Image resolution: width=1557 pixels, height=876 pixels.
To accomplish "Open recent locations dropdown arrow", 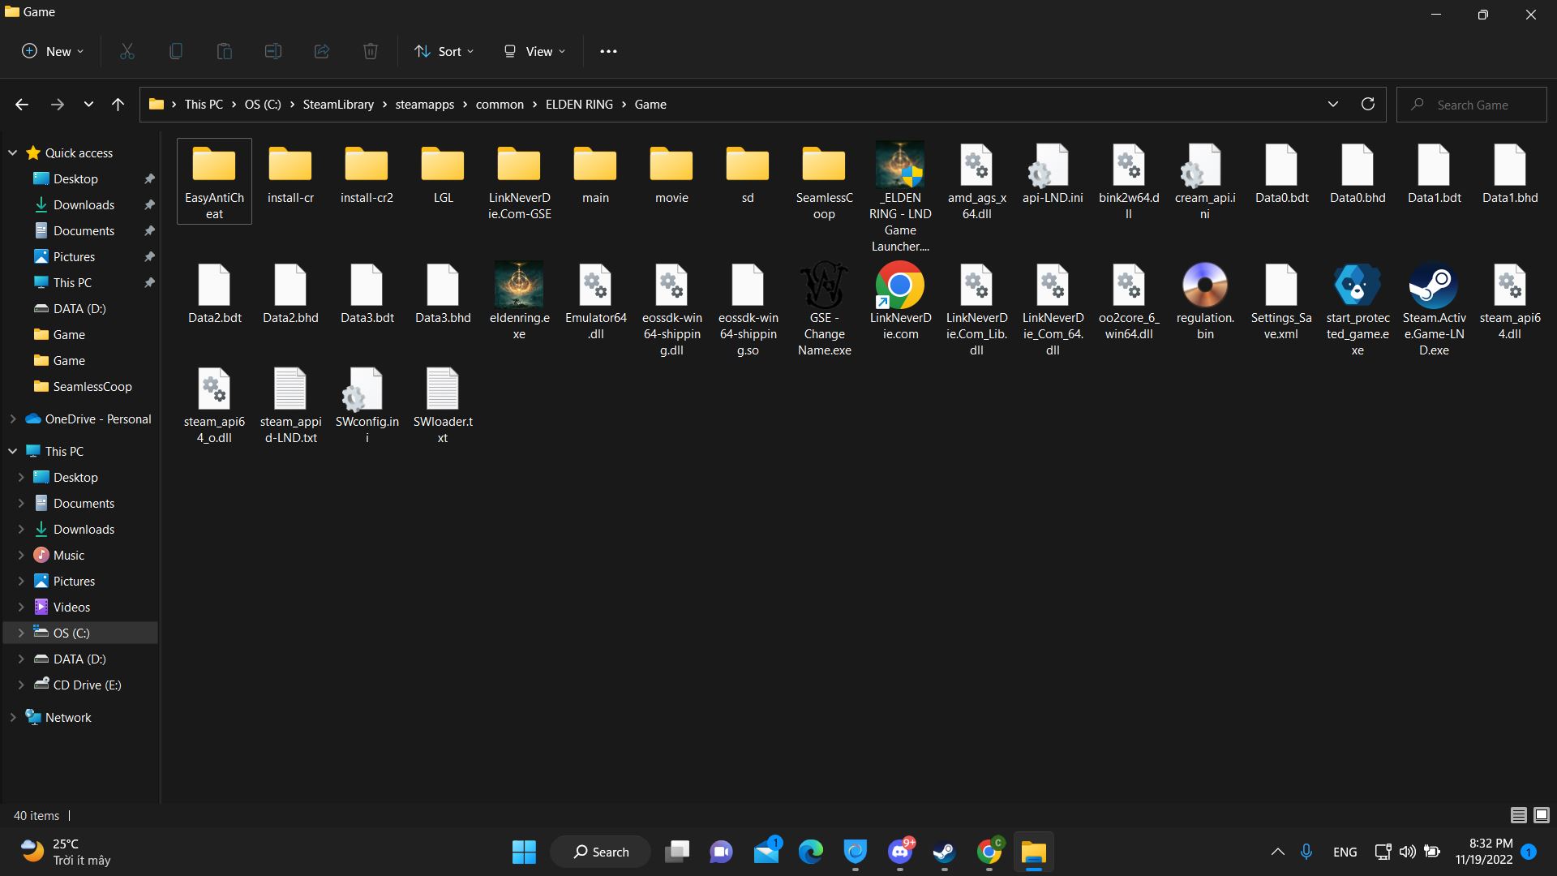I will [88, 105].
